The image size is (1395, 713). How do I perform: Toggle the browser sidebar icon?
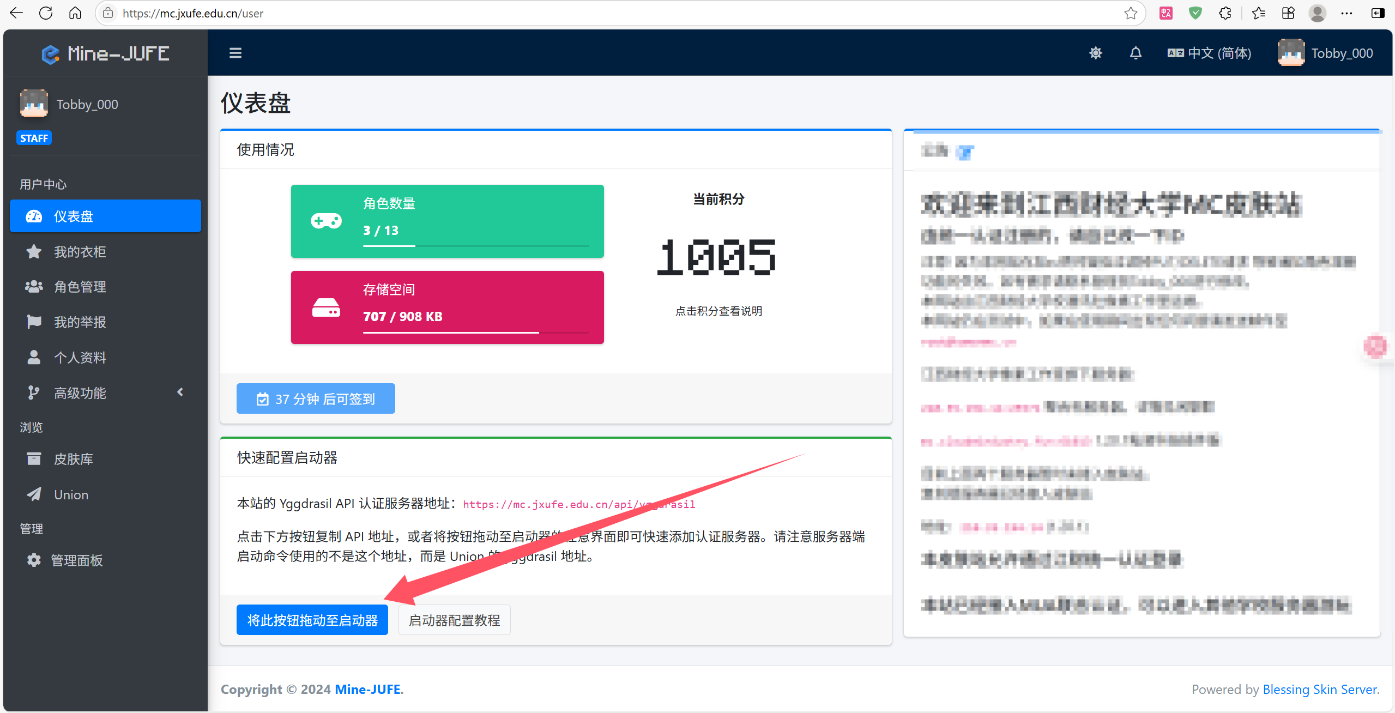click(x=1378, y=13)
